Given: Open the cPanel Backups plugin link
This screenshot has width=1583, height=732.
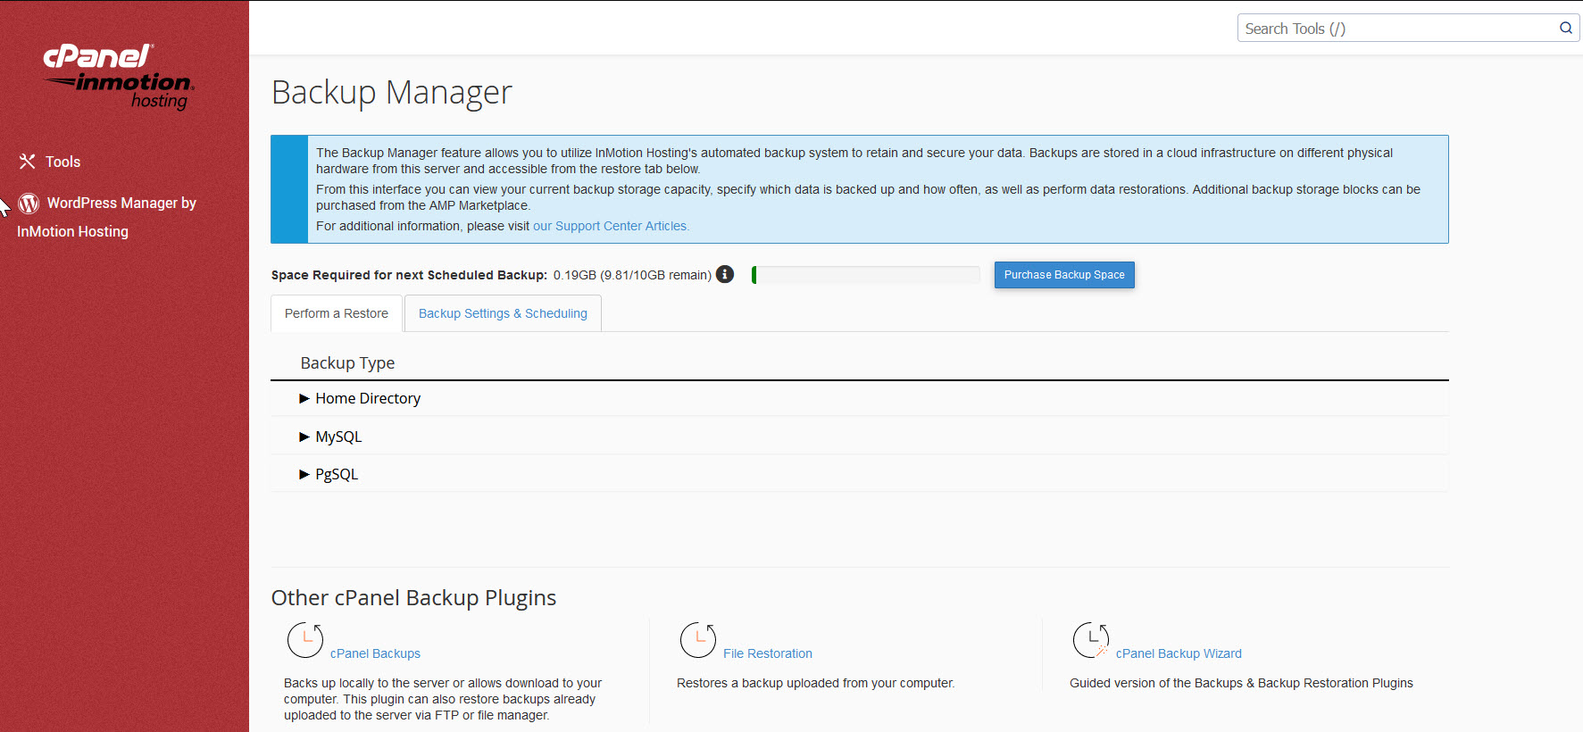Looking at the screenshot, I should pos(375,653).
